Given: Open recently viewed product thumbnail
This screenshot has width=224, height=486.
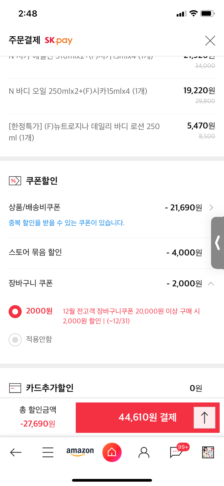Looking at the screenshot, I should coord(208,452).
